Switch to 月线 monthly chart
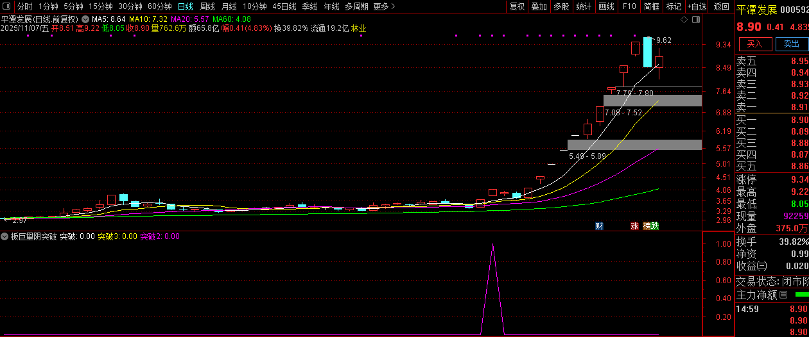The image size is (809, 337). click(229, 6)
